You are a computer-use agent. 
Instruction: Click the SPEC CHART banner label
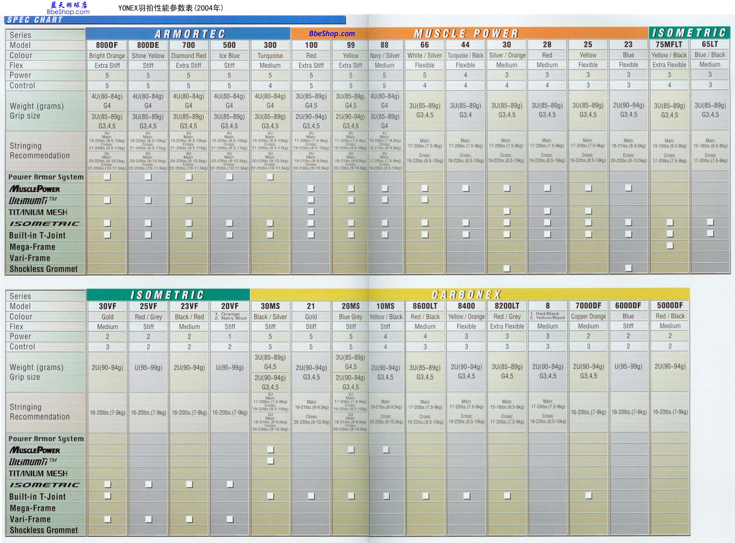[x=35, y=20]
